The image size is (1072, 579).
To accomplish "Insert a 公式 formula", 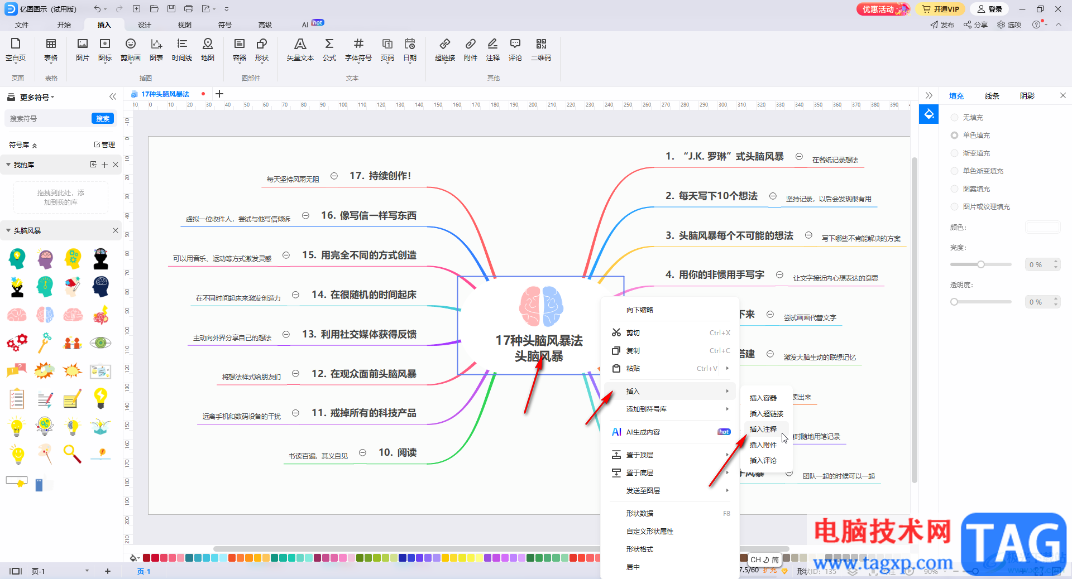I will 329,49.
